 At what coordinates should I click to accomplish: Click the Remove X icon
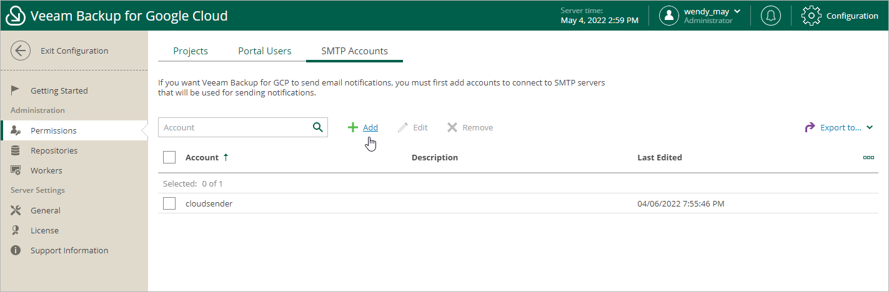[x=452, y=127]
